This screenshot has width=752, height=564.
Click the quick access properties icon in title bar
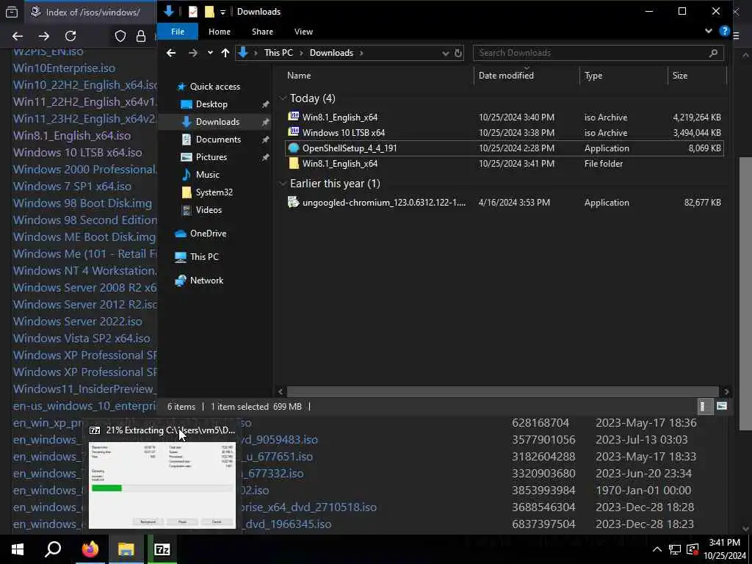coord(193,12)
